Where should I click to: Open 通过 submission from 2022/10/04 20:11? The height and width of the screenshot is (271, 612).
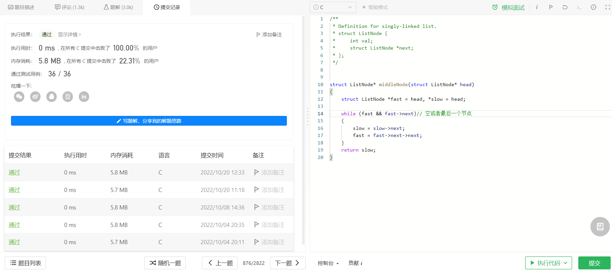coord(14,242)
